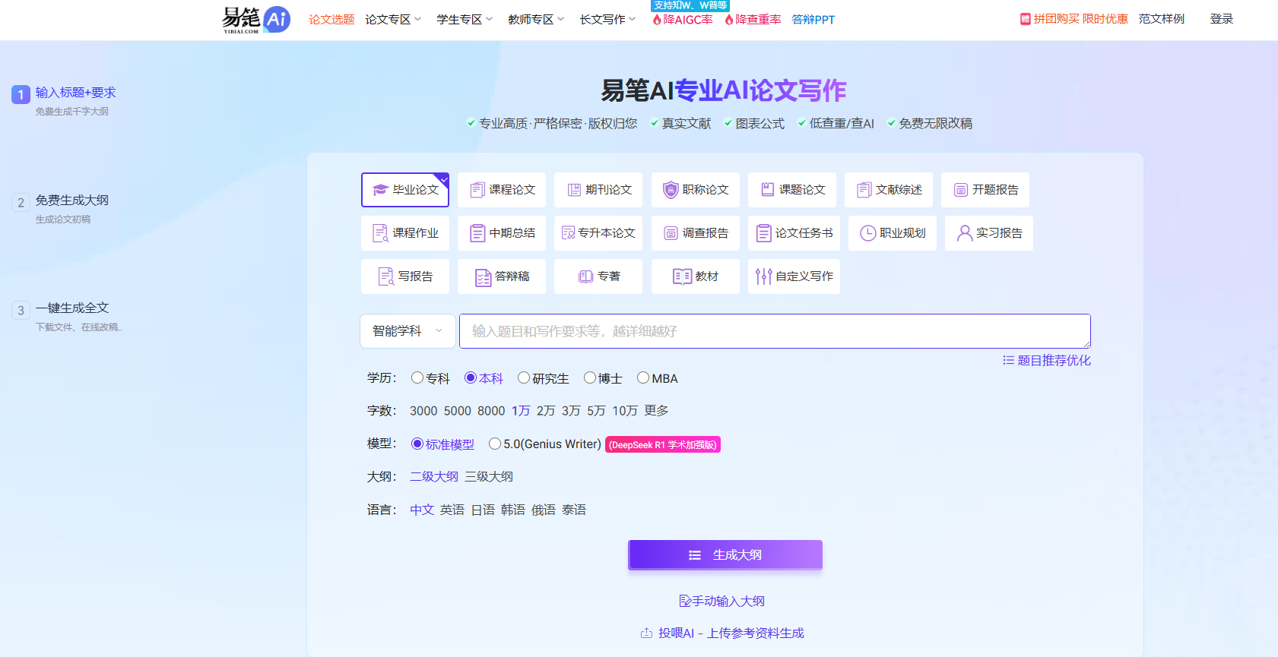Click 登录 to sign in
The image size is (1278, 657).
click(1222, 19)
